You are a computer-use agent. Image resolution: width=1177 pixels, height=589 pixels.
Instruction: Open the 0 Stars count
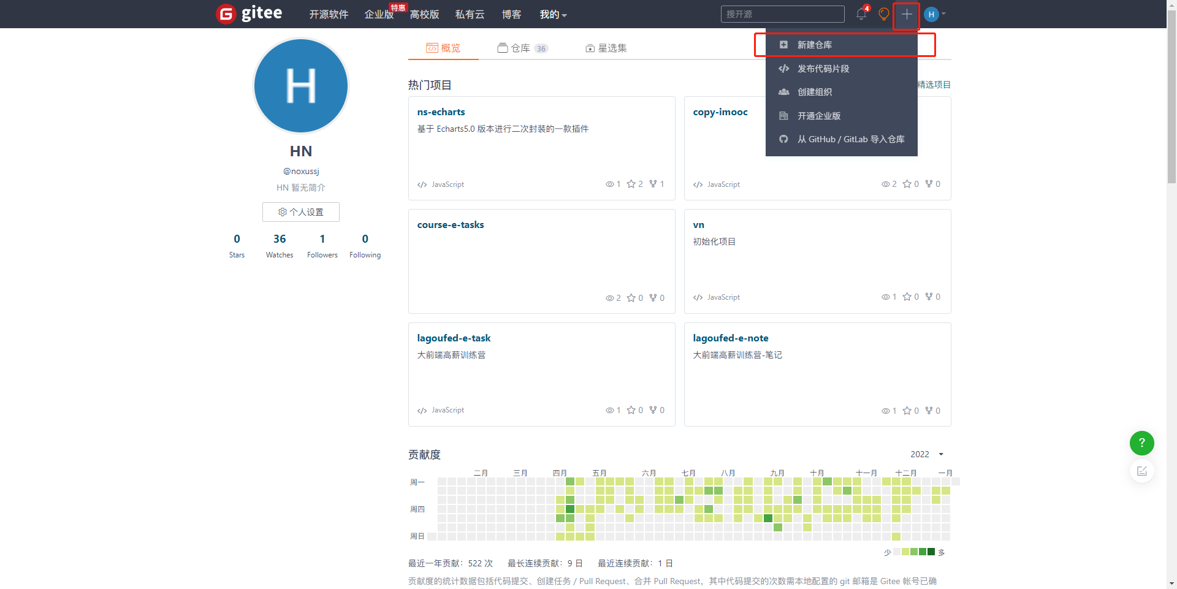click(237, 246)
